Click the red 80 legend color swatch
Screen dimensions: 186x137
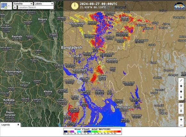coord(119,132)
